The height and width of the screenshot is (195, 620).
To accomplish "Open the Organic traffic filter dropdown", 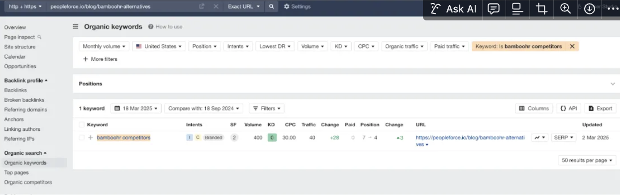I will point(405,46).
